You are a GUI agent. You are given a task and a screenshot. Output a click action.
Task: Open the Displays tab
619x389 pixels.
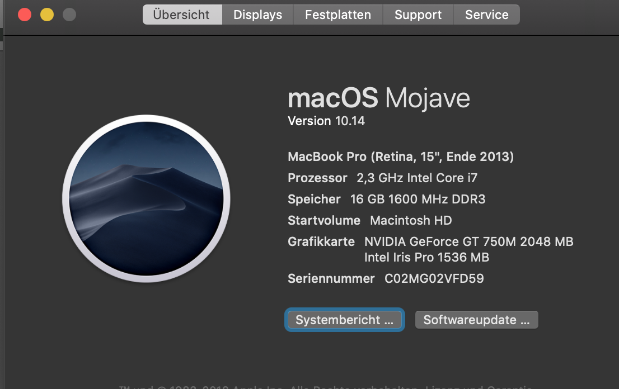258,15
